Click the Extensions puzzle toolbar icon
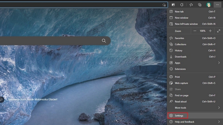Viewport: 223px width, 125px height. (182, 5)
